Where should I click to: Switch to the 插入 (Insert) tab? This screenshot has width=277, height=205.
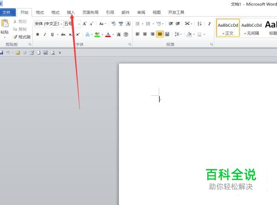click(71, 12)
